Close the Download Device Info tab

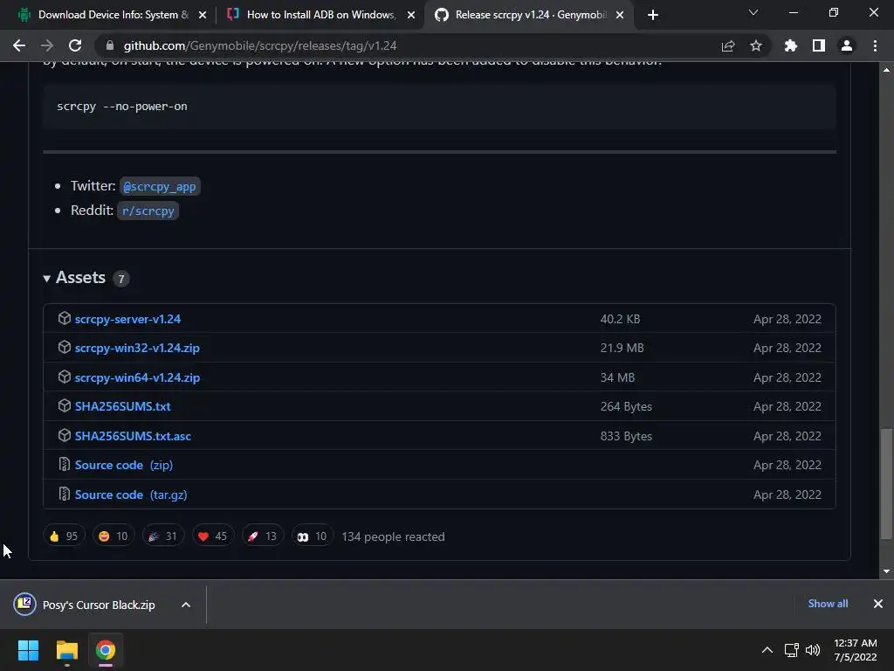click(203, 15)
